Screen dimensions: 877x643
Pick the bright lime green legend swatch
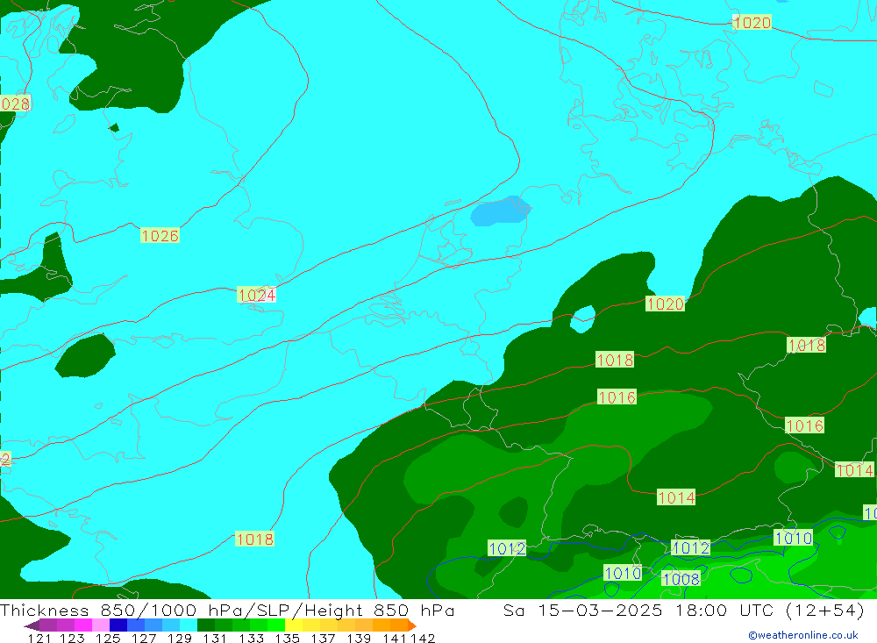(276, 625)
